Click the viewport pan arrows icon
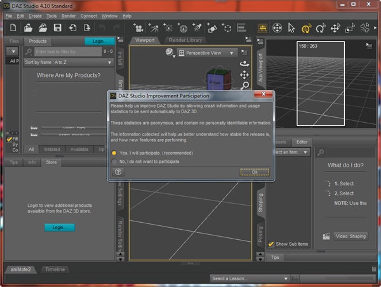381x287 pixels. pyautogui.click(x=244, y=74)
